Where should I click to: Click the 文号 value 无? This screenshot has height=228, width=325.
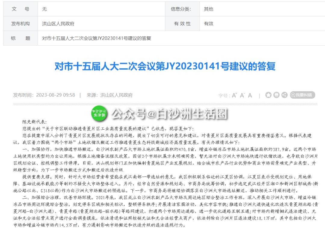pyautogui.click(x=44, y=9)
